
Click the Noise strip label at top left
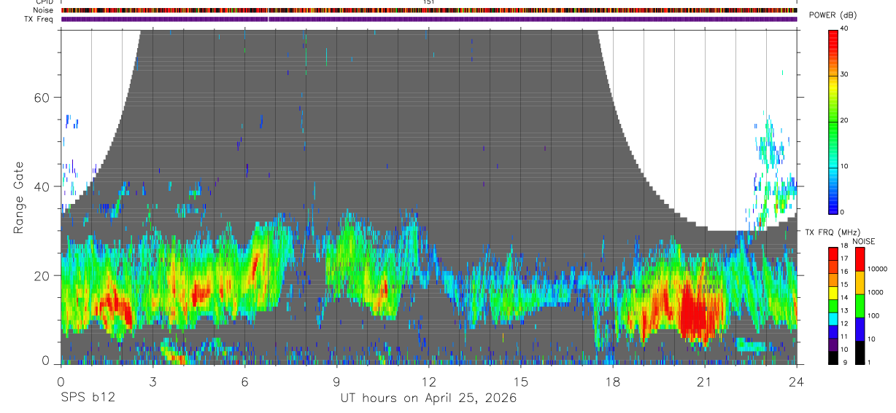click(43, 10)
